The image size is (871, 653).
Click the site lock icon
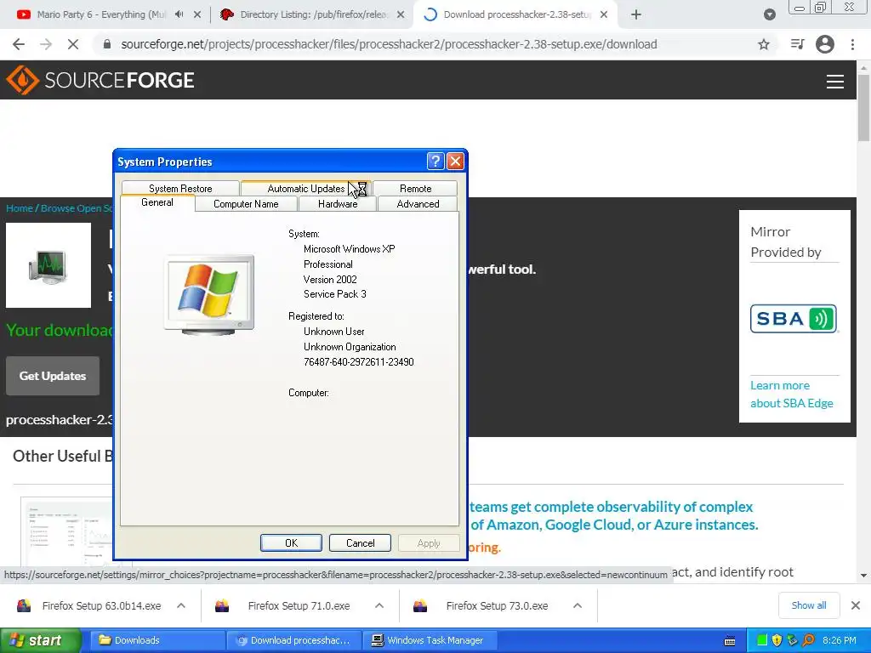point(107,44)
